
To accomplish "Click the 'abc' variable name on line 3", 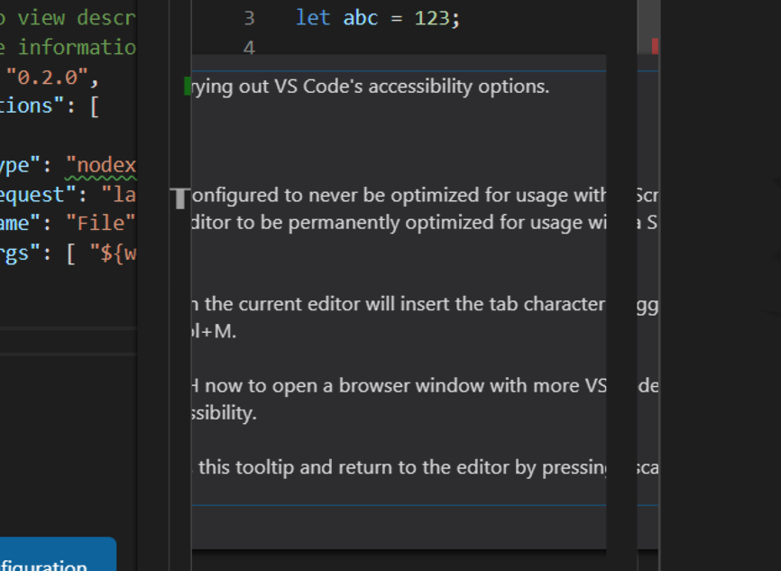I will 361,18.
